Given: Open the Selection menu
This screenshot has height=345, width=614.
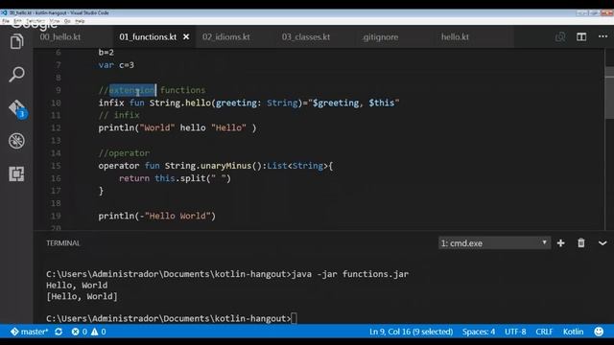Looking at the screenshot, I should (x=35, y=21).
